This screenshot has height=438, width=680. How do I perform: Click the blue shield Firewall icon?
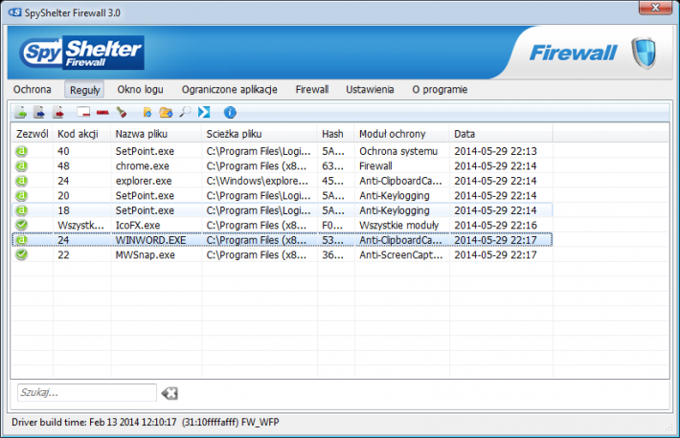tap(644, 53)
